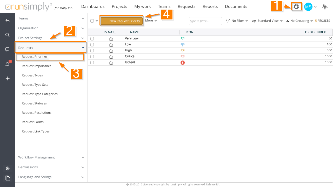This screenshot has height=187, width=333.
Task: Select the Critical priority checkbox
Action: click(92, 57)
